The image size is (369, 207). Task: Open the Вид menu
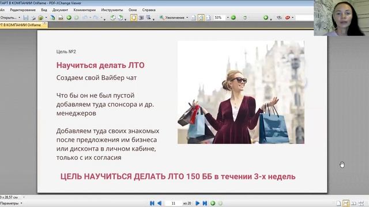[x=44, y=10]
